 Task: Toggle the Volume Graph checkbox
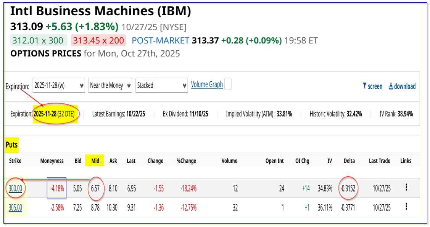(x=228, y=84)
